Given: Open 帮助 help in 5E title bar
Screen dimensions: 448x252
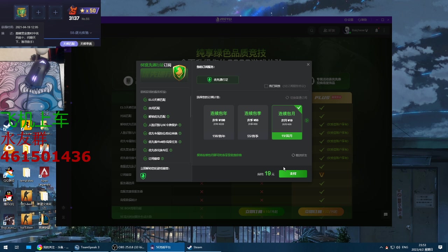Looking at the screenshot, I should click(x=362, y=20).
